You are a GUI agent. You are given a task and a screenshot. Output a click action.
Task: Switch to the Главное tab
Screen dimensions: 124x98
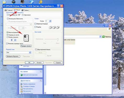(9, 10)
